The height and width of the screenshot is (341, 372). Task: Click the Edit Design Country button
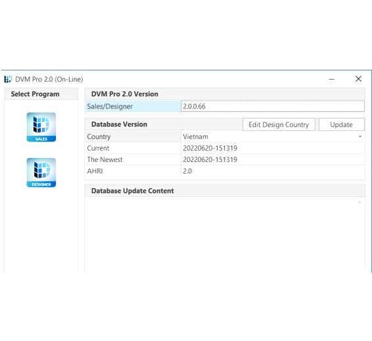point(279,124)
